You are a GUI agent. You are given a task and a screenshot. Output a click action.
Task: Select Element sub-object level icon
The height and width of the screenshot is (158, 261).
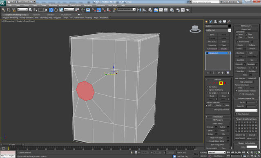(x=225, y=83)
